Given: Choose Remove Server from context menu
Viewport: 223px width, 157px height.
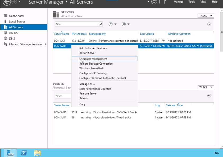Looking at the screenshot, I should [104, 93].
